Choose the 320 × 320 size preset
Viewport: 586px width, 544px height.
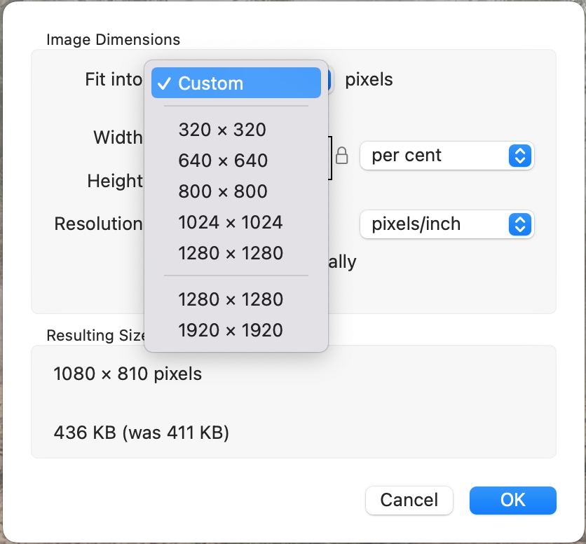pos(222,130)
